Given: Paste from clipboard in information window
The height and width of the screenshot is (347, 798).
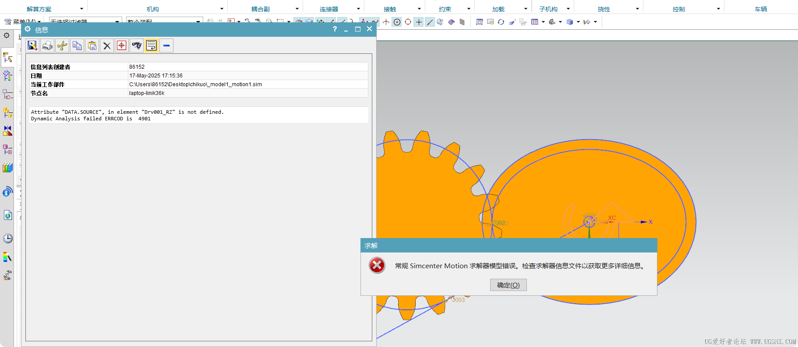Looking at the screenshot, I should click(x=92, y=46).
